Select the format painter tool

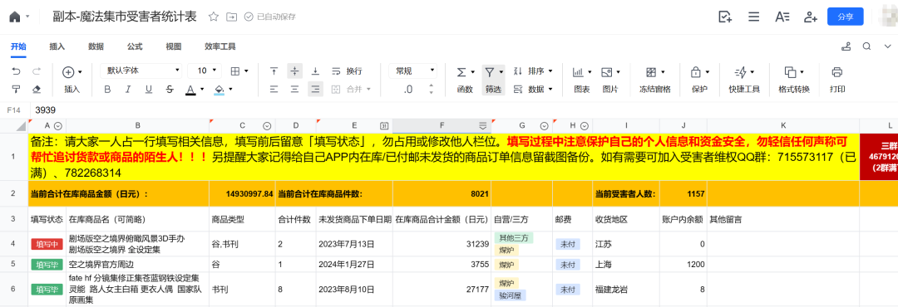pyautogui.click(x=16, y=89)
